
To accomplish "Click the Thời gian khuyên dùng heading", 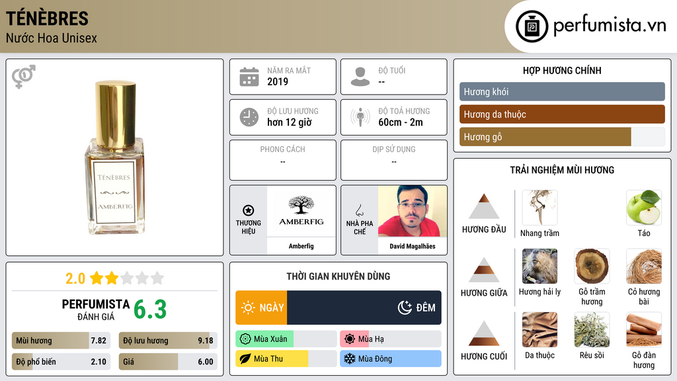I will (338, 276).
